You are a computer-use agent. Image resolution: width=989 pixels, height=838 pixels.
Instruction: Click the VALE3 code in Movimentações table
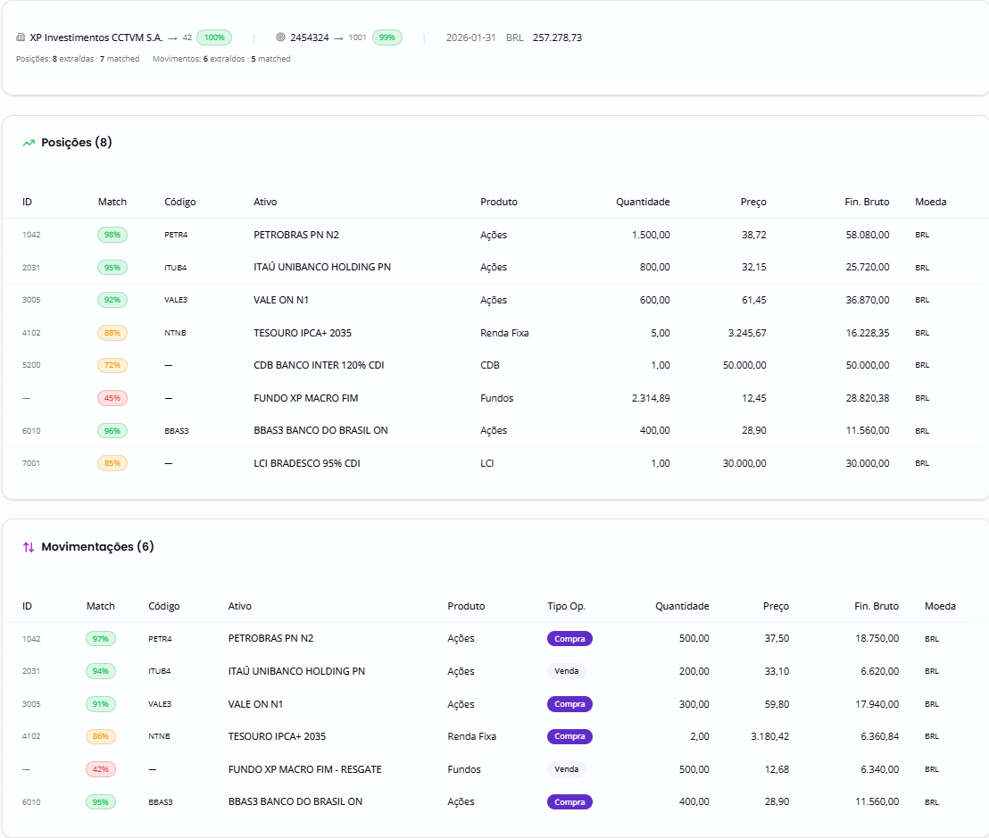(160, 704)
